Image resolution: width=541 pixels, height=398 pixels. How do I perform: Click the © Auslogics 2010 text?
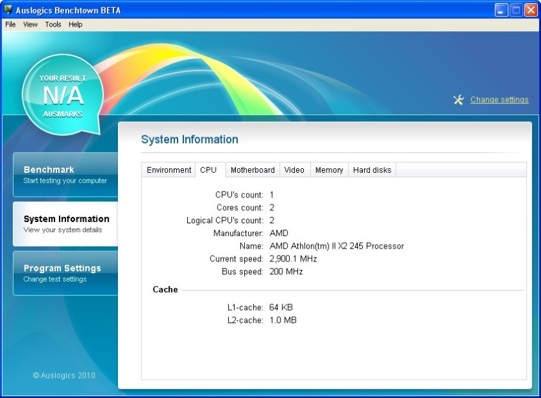pyautogui.click(x=64, y=375)
